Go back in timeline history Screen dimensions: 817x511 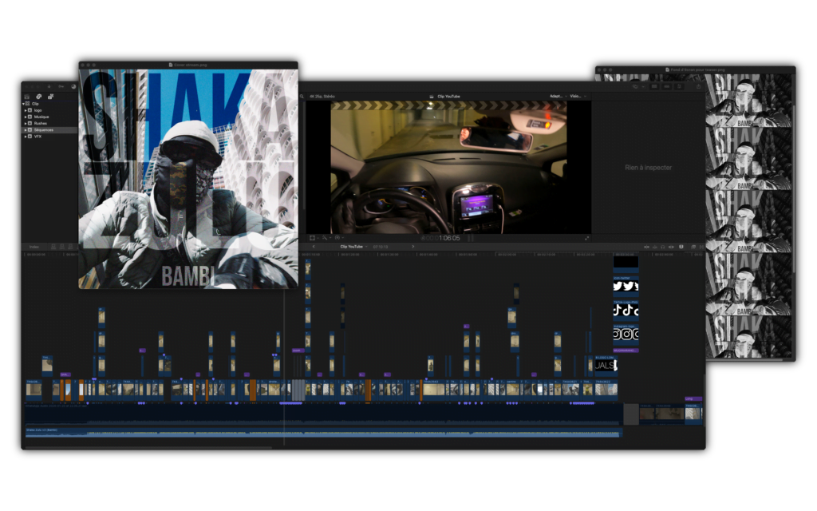[314, 247]
